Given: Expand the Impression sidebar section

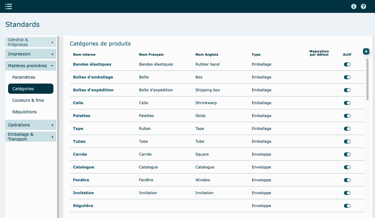Looking at the screenshot, I should pos(31,54).
